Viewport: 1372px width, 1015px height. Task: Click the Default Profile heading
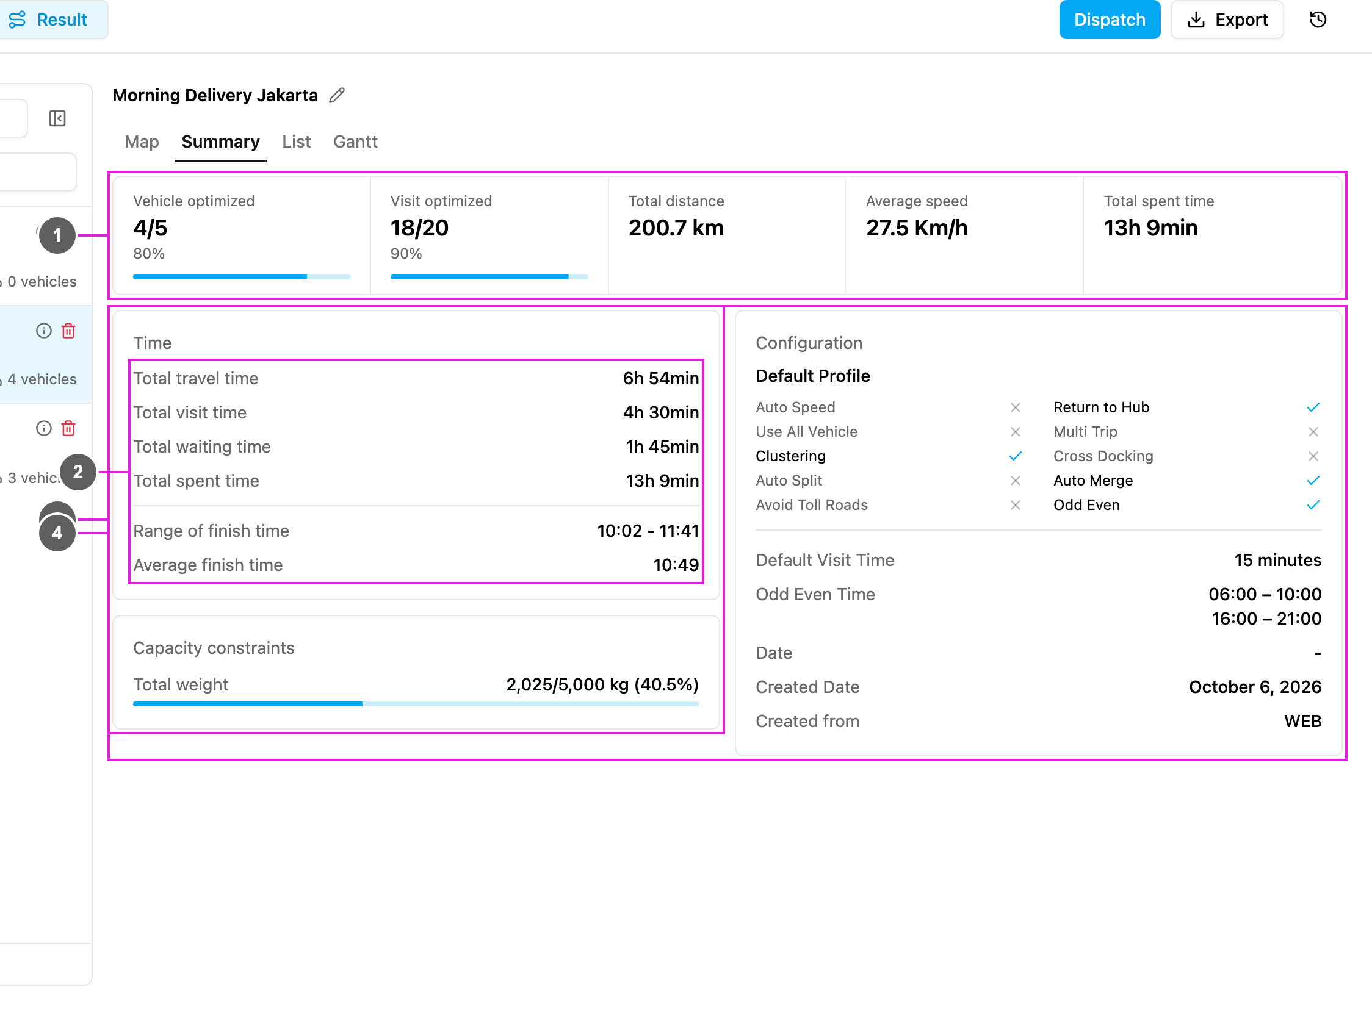(812, 376)
